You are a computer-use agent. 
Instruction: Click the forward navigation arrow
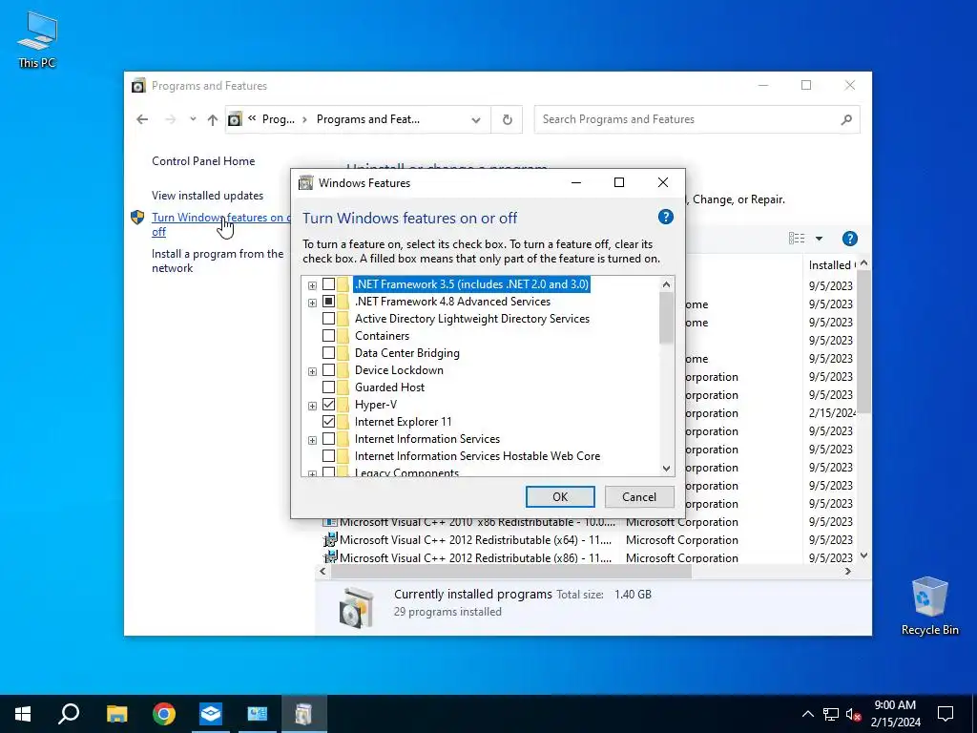(x=170, y=119)
